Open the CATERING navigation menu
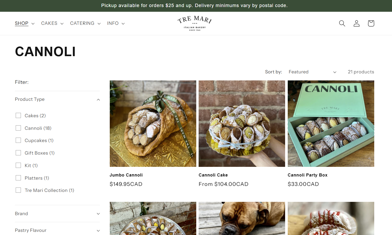The width and height of the screenshot is (392, 235). pyautogui.click(x=85, y=23)
